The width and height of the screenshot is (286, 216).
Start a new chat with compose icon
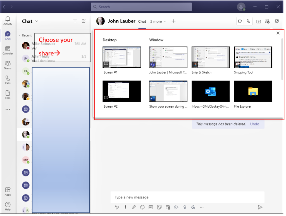coord(84,21)
